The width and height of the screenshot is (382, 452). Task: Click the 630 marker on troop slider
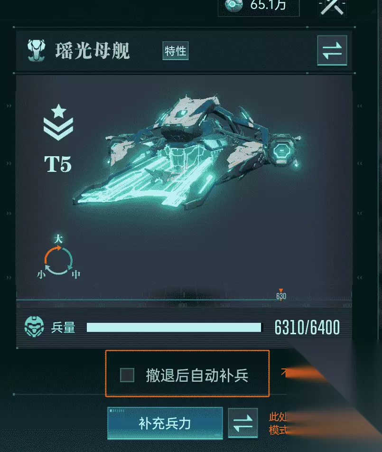tap(281, 295)
